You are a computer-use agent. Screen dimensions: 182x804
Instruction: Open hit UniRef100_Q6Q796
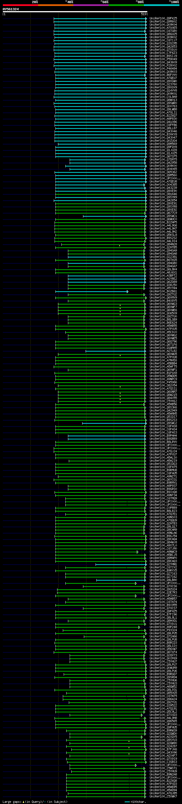coord(163,341)
